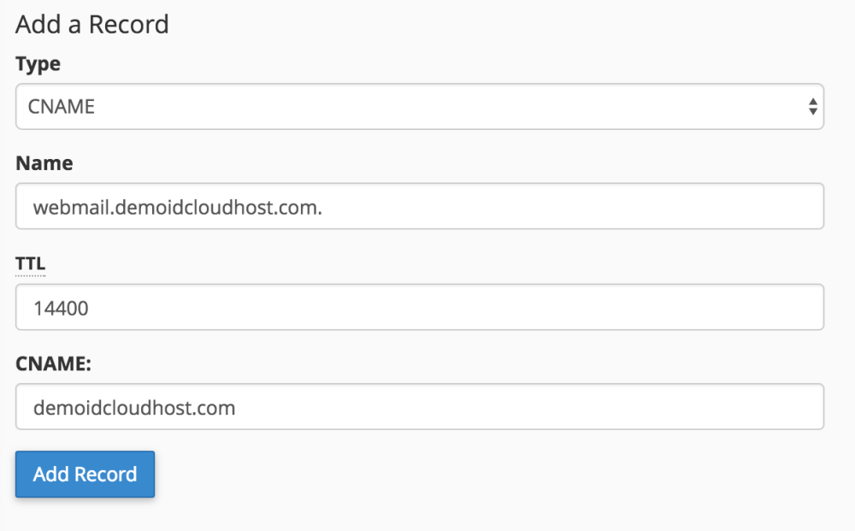The height and width of the screenshot is (531, 855).
Task: Focus the CNAME value field
Action: 419,407
